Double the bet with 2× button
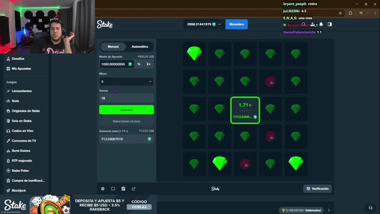Screen dimensions: 380x214 [x=148, y=64]
